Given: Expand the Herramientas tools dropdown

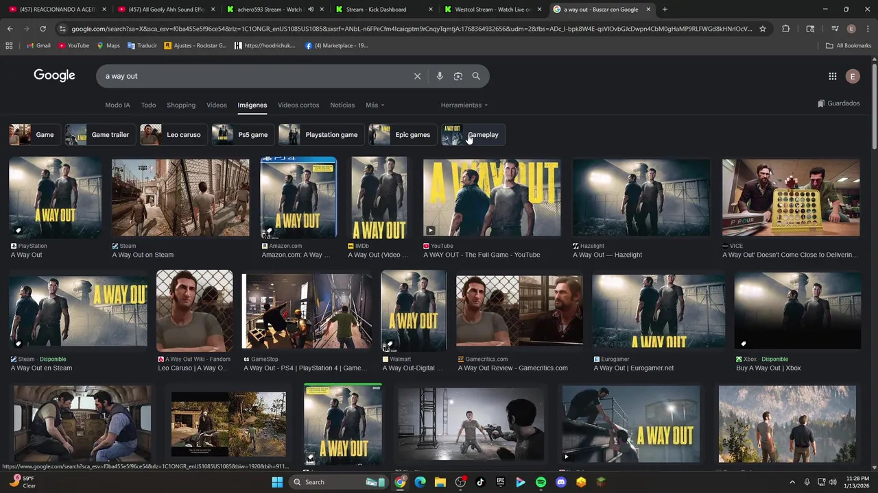Looking at the screenshot, I should tap(464, 105).
